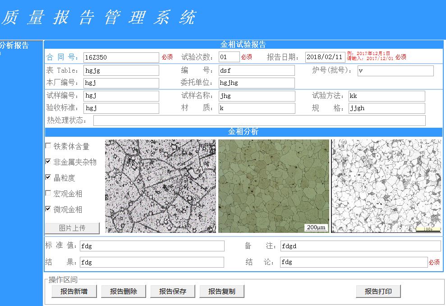Image resolution: width=446 pixels, height=306 pixels.
Task: Click the 合同号 input field
Action: click(121, 57)
